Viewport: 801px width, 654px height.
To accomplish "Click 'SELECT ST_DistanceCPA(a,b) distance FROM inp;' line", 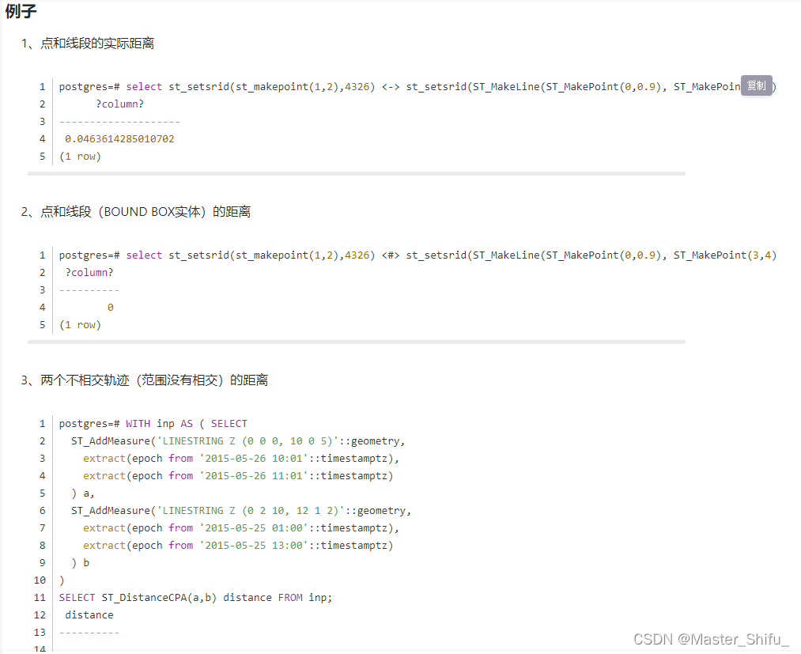I will pos(195,598).
